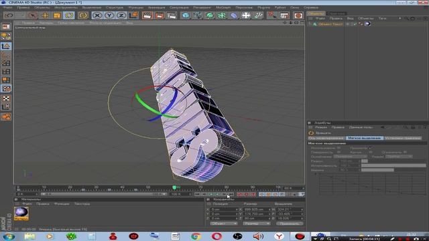Image resolution: width=429 pixels, height=241 pixels.
Task: Click the checkerboard texture mode icon
Action: (x=6, y=98)
